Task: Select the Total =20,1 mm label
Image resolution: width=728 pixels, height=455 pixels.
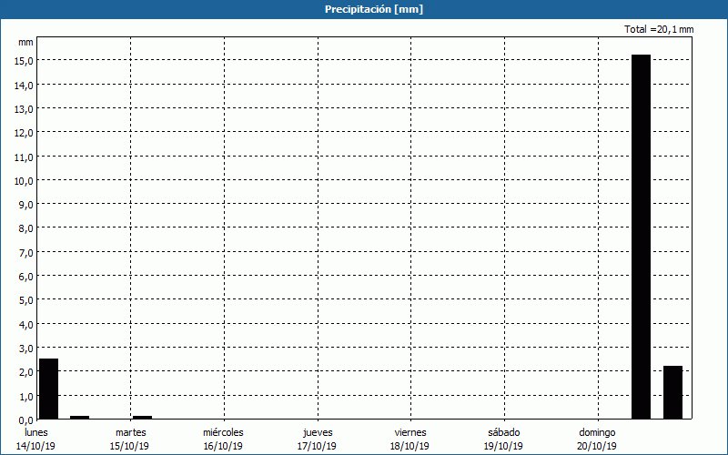Action: (659, 29)
